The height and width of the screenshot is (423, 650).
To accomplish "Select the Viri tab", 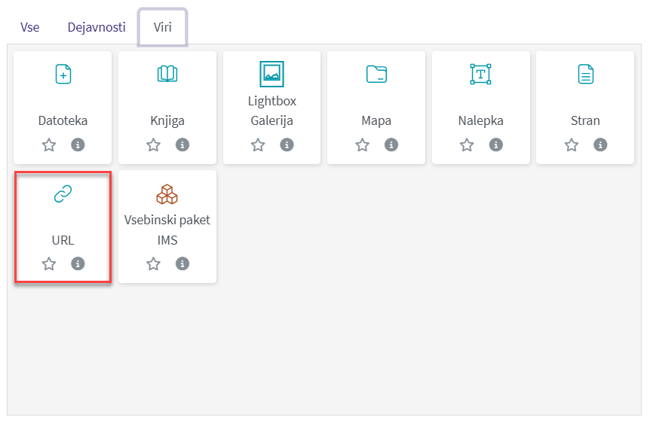I will tap(163, 27).
